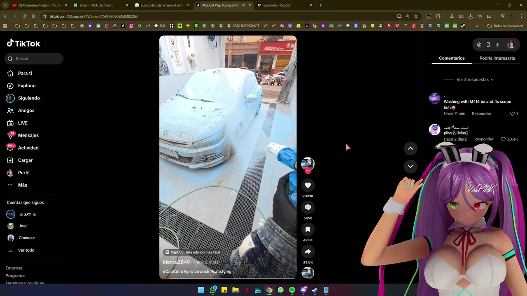
Task: Open Spotify from the taskbar
Action: [x=292, y=290]
